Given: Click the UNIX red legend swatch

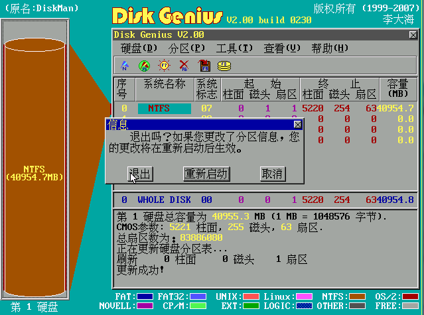Looking at the screenshot, I should 251,296.
